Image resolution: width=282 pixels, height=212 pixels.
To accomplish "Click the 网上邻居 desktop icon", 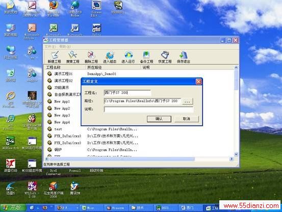I will click(x=11, y=52).
